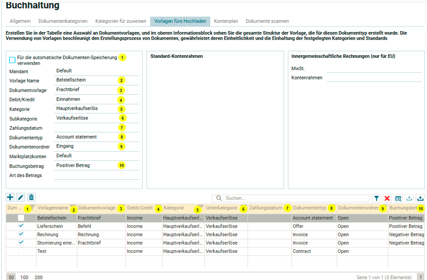Click the blue funnel filter toolbar icon
The width and height of the screenshot is (427, 280).
(376, 199)
